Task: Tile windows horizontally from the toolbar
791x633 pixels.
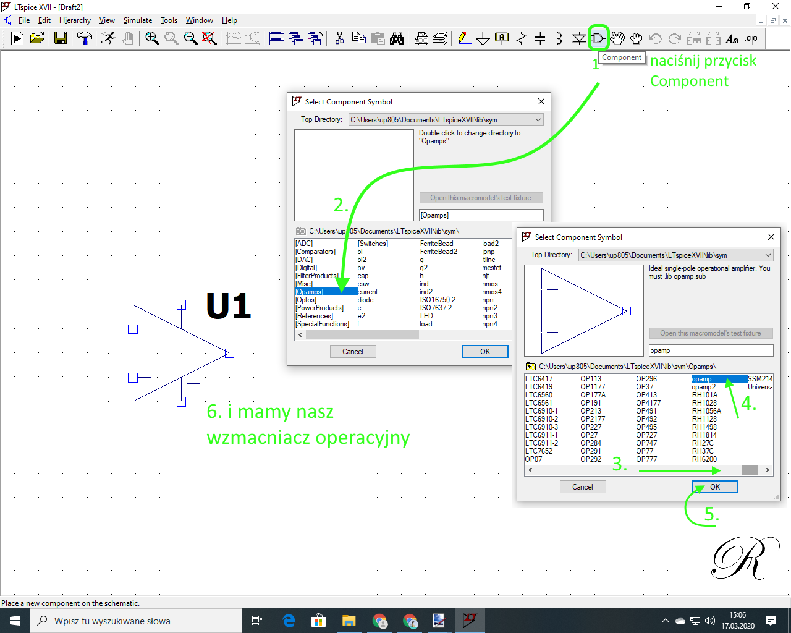Action: pyautogui.click(x=277, y=38)
